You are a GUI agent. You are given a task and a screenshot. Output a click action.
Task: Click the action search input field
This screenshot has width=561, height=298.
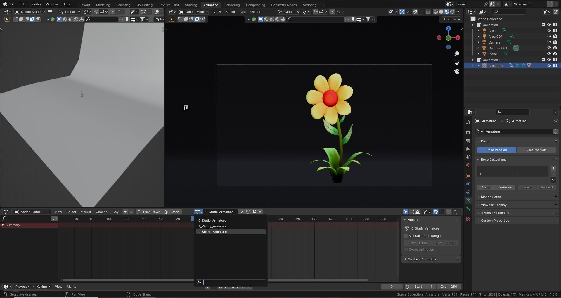(231, 282)
